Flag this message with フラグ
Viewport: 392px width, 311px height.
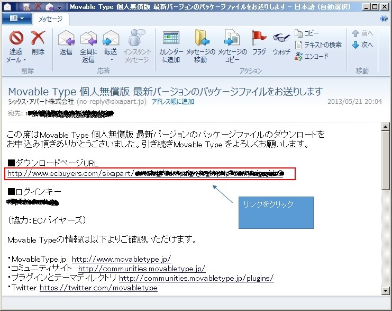click(259, 42)
